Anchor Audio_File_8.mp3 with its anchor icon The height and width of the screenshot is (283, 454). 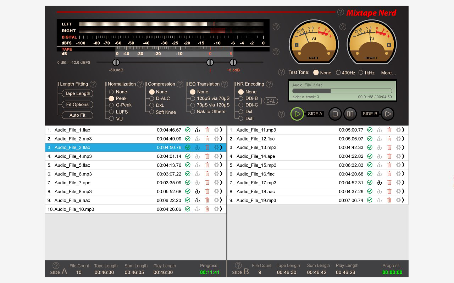pyautogui.click(x=197, y=191)
